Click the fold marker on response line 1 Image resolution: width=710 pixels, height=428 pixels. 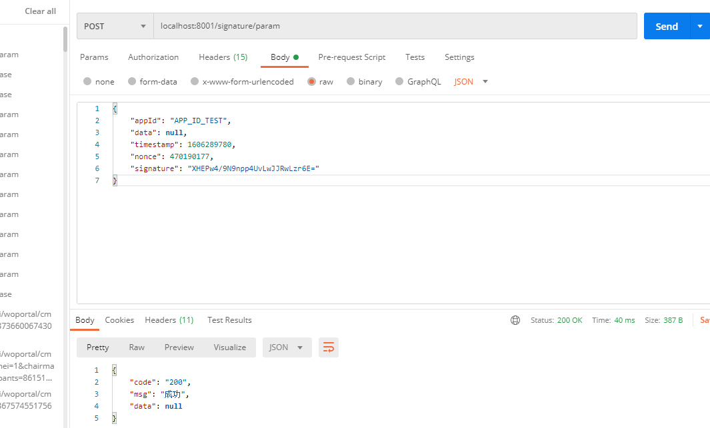114,371
